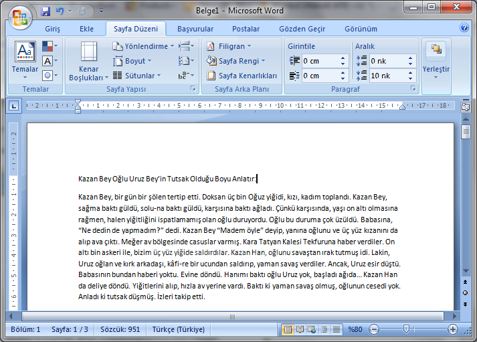The width and height of the screenshot is (477, 342).
Task: Click vertical scrollbar up arrow
Action: [x=466, y=119]
